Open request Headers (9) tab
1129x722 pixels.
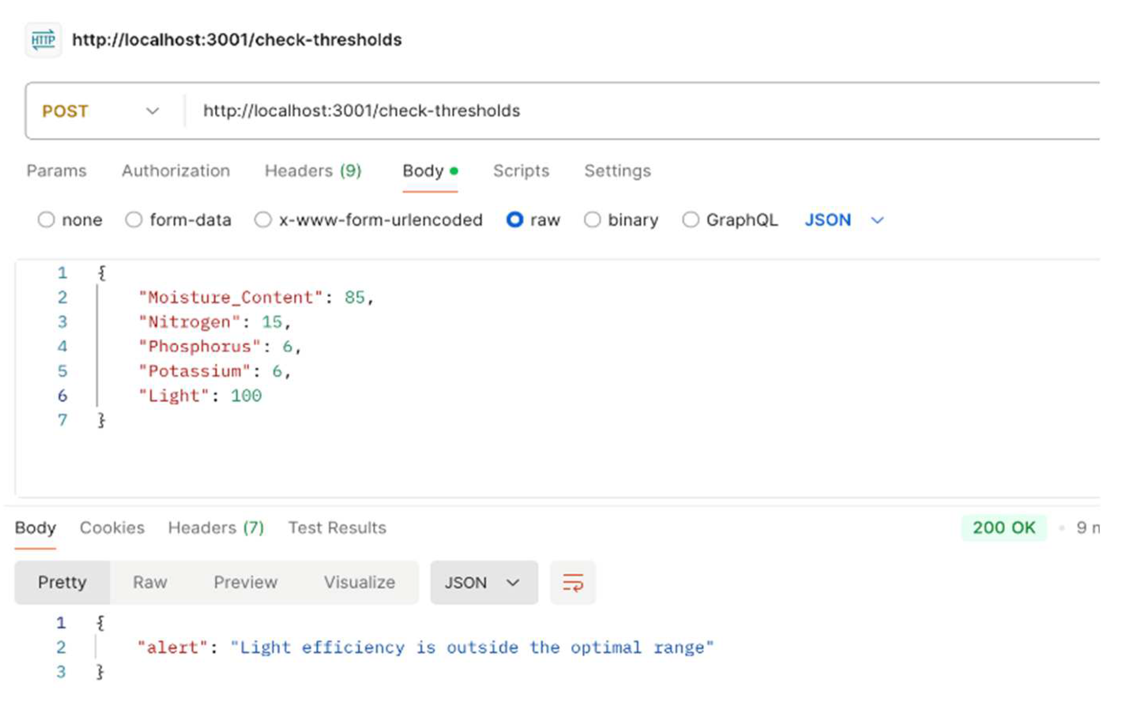click(x=313, y=171)
